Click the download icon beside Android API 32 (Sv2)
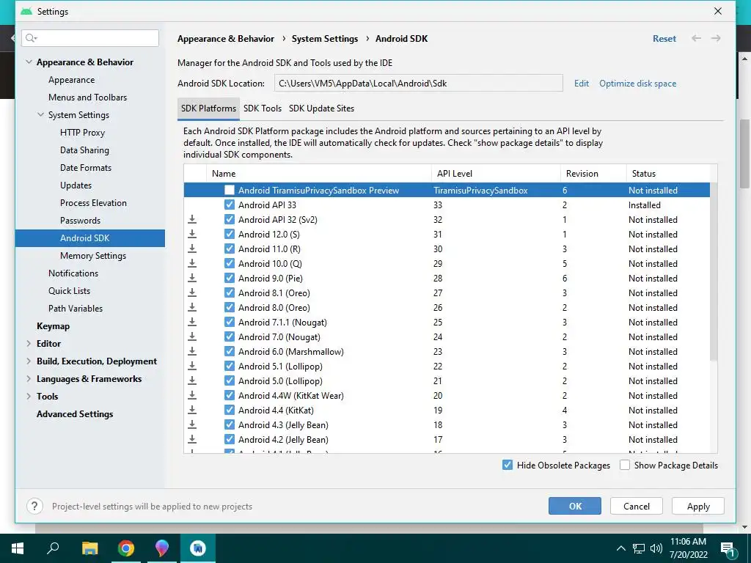751x563 pixels. coord(192,220)
